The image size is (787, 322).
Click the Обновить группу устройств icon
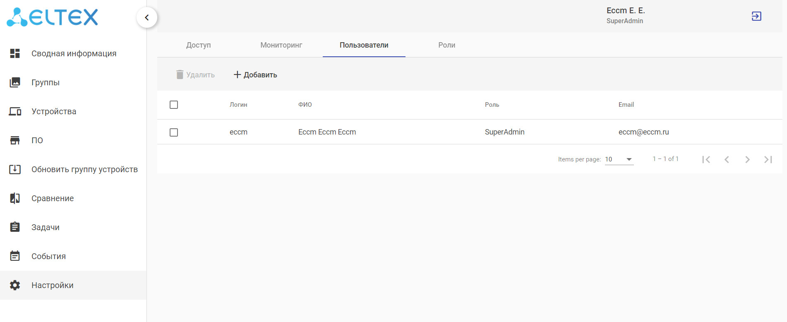coord(15,169)
